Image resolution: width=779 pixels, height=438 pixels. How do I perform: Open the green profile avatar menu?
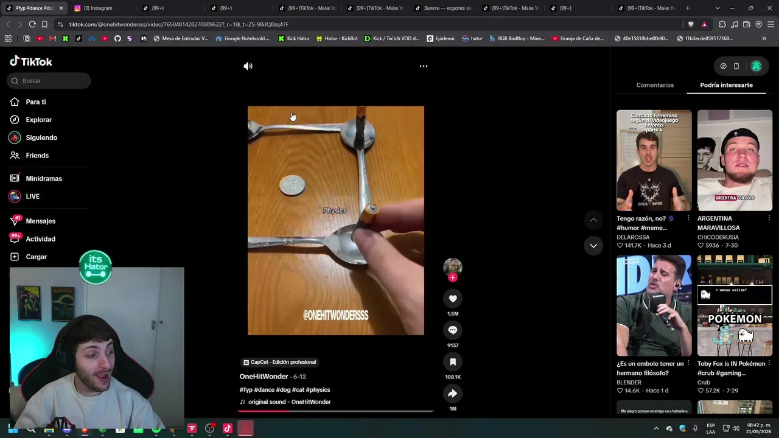click(x=756, y=66)
